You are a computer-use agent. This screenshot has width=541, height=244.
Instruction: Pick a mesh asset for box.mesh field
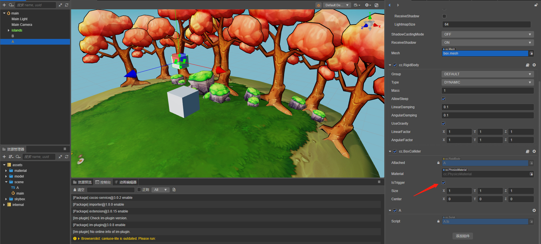click(531, 53)
